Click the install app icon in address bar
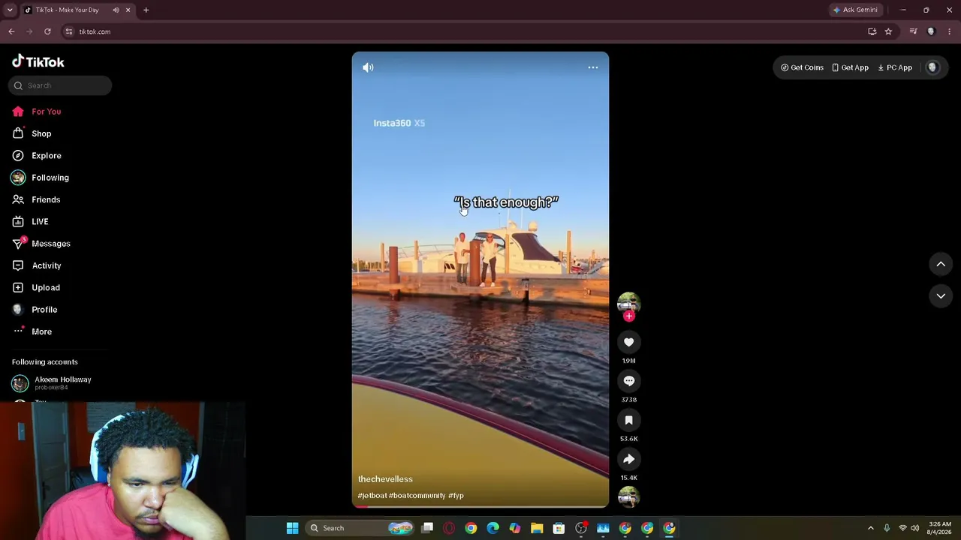This screenshot has width=961, height=540. coord(872,31)
